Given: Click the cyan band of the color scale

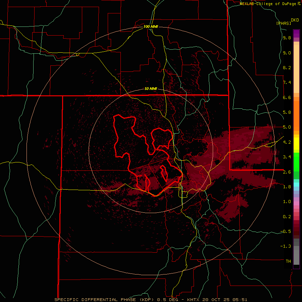Looking at the screenshot, I should click(x=296, y=185).
